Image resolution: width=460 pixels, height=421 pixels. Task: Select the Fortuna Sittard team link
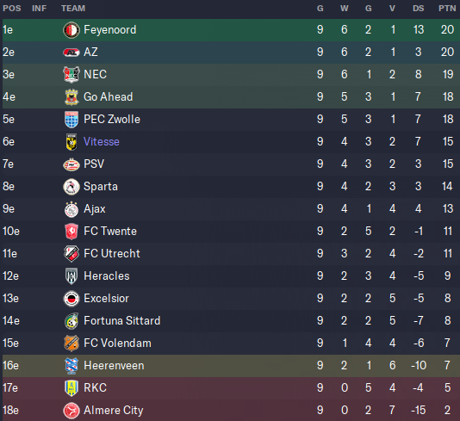click(x=122, y=321)
